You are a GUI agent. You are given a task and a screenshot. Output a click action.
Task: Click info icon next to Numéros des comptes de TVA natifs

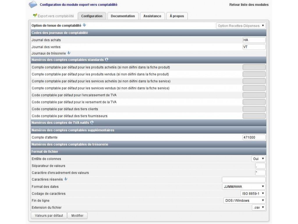click(92, 123)
